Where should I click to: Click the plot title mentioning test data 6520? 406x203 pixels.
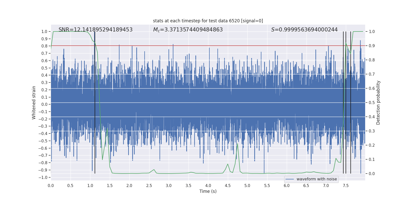tap(208, 21)
